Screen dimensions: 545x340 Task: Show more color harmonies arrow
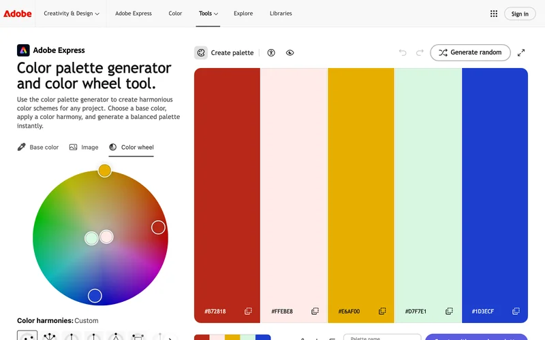170,338
